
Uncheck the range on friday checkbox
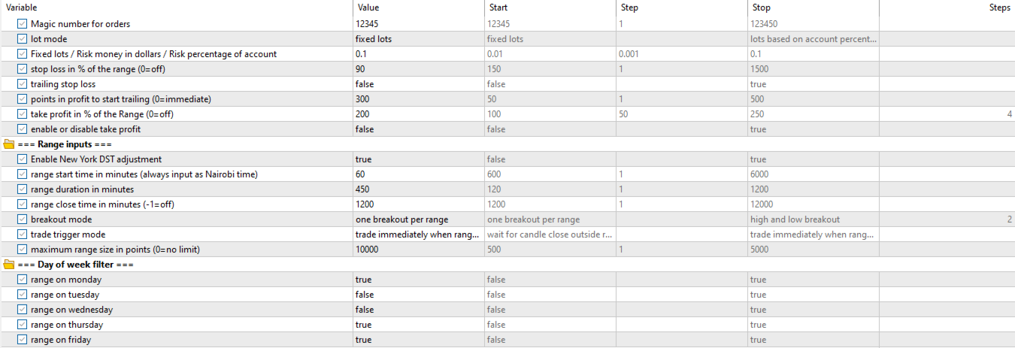(x=22, y=340)
